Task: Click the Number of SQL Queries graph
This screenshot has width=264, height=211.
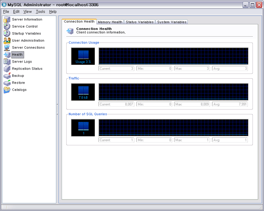Action: coord(174,128)
